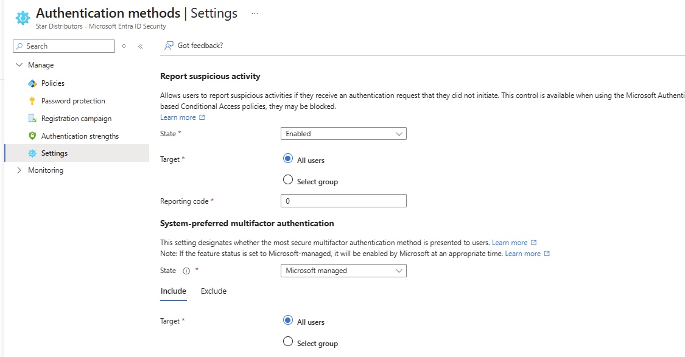Click the Reporting code input field
Image resolution: width=685 pixels, height=357 pixels.
[x=343, y=201]
